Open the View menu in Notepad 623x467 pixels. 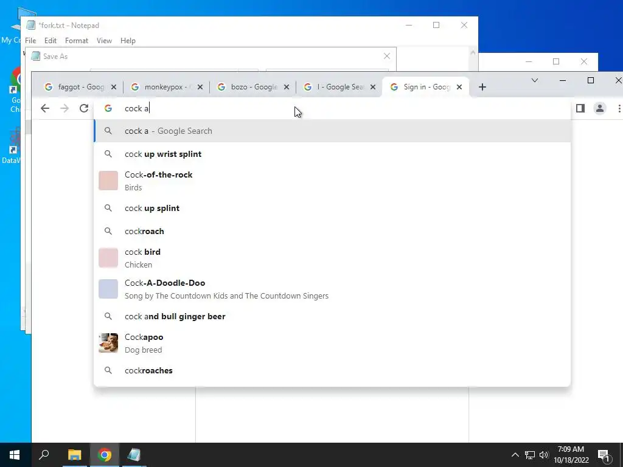[x=104, y=41]
